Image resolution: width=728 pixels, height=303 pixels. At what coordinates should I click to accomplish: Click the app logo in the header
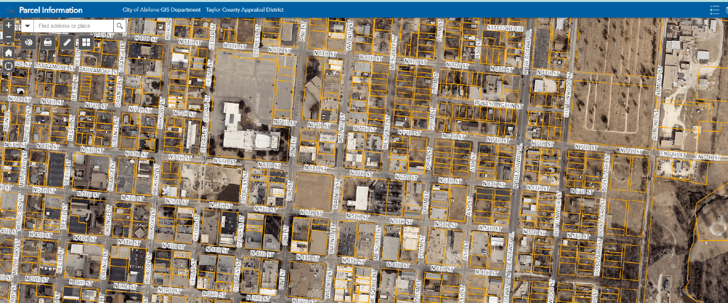click(x=9, y=10)
